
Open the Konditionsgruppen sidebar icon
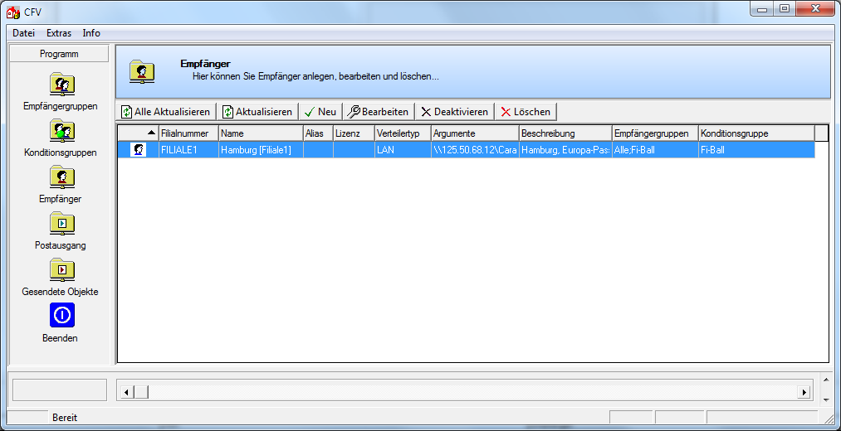coord(61,131)
